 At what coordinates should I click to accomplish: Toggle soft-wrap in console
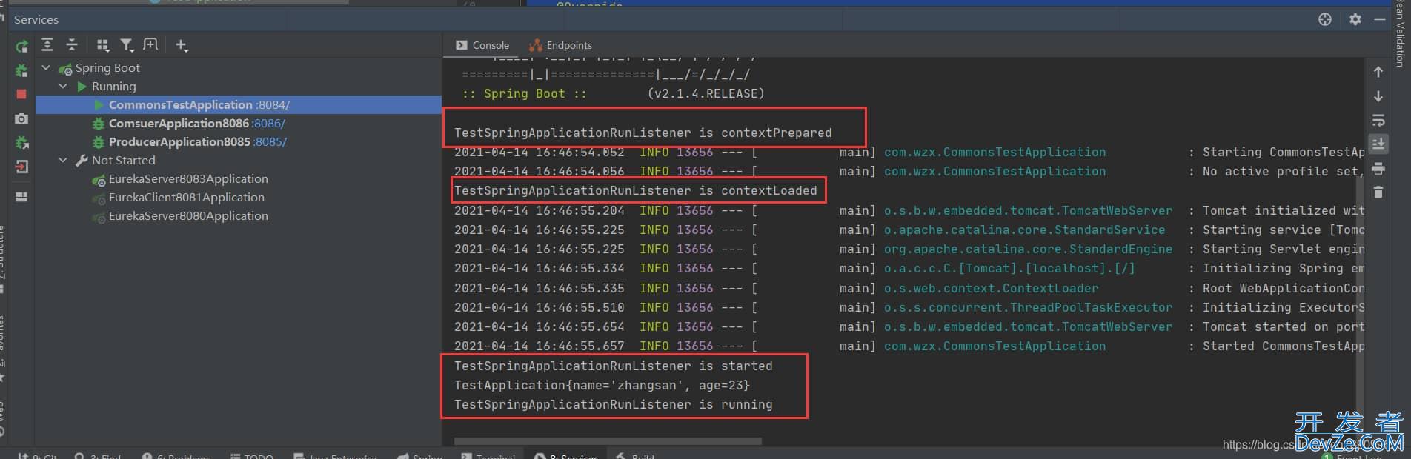(x=1378, y=120)
